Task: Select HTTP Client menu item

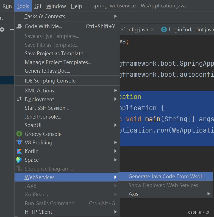Action: pos(67,212)
